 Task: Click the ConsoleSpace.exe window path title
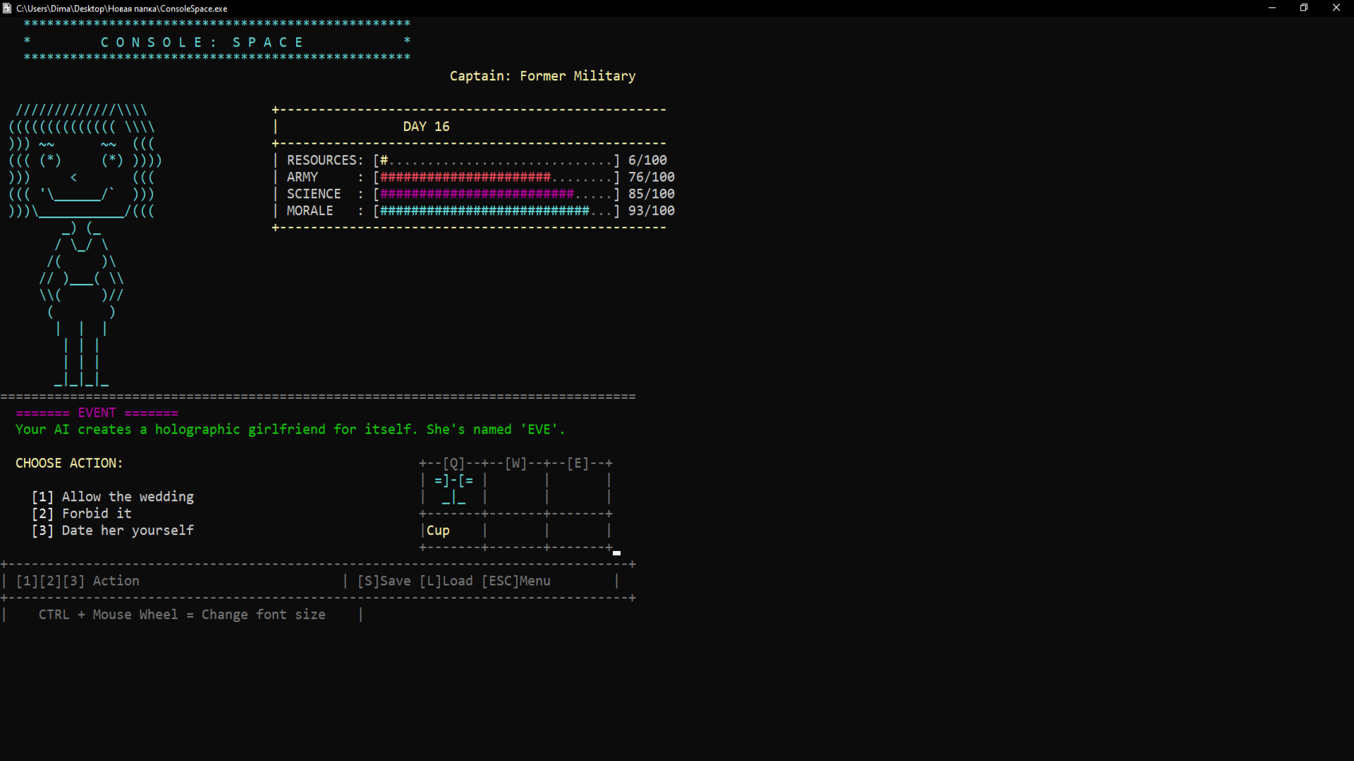pos(121,8)
